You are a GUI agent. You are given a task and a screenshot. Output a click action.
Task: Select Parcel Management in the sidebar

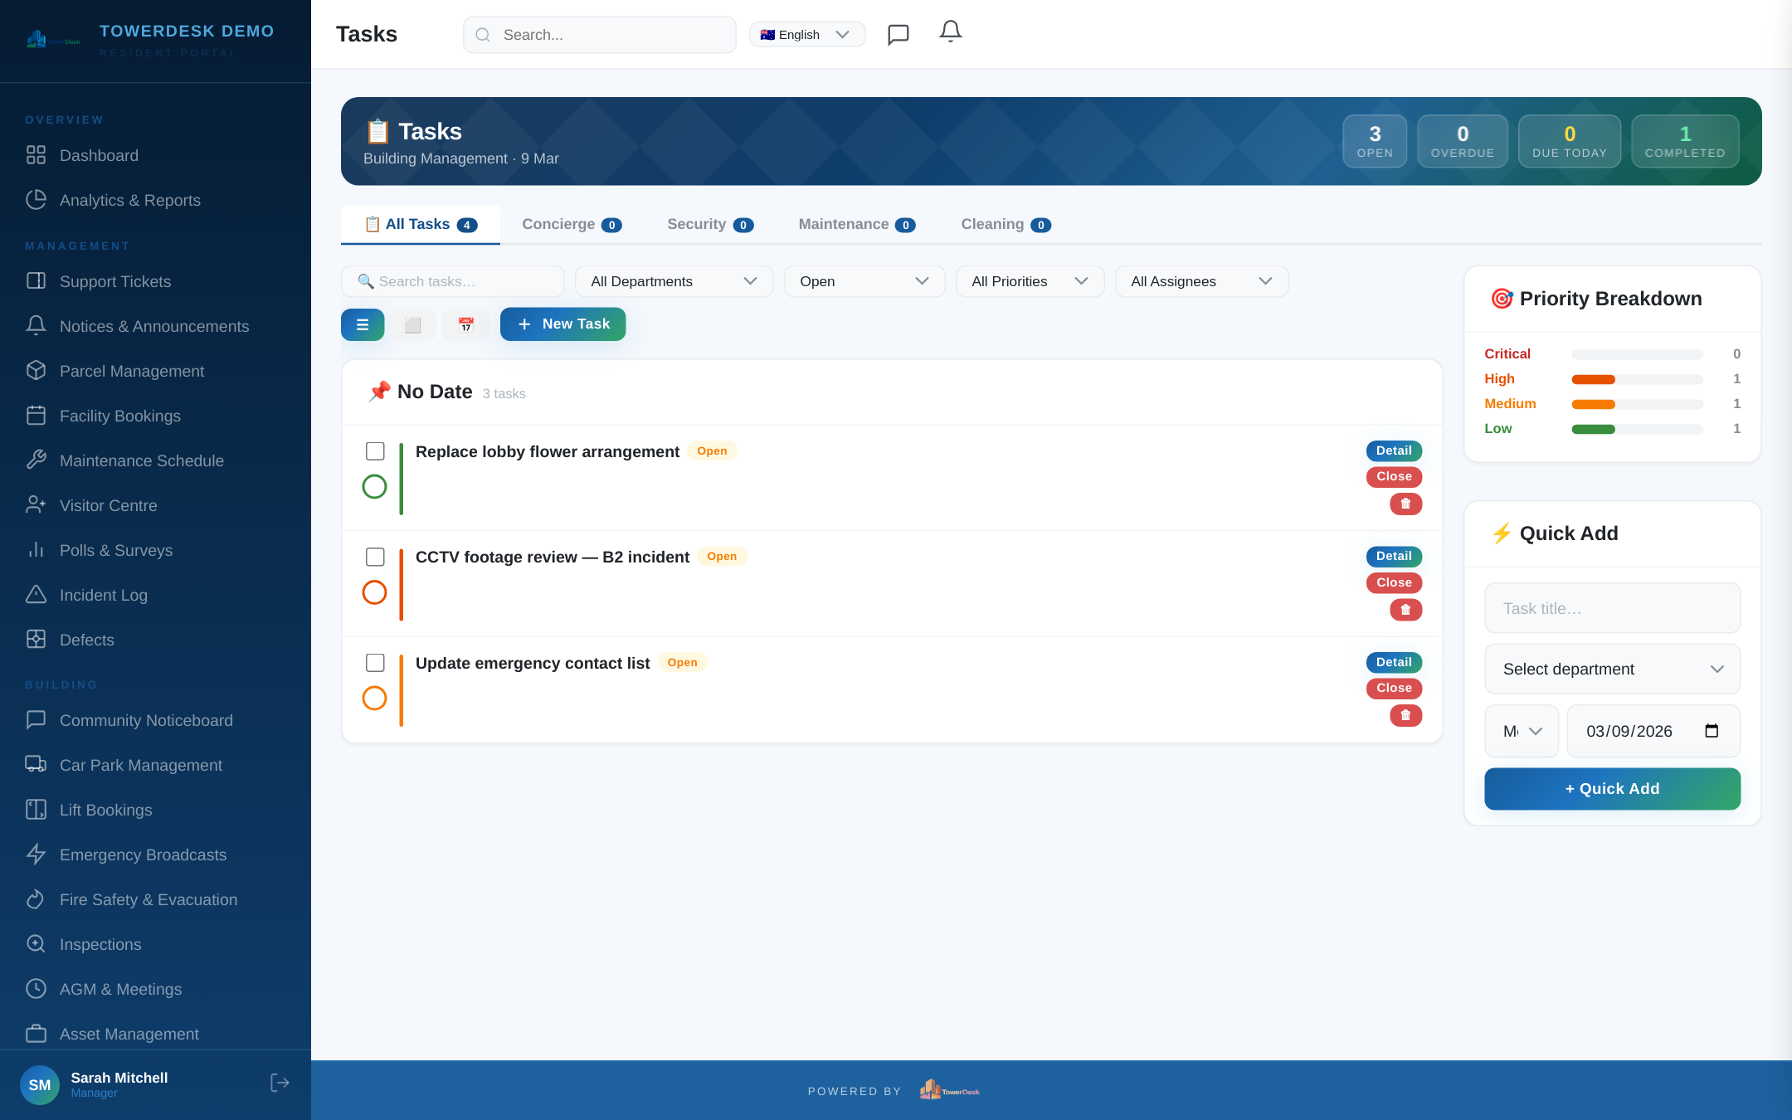132,371
